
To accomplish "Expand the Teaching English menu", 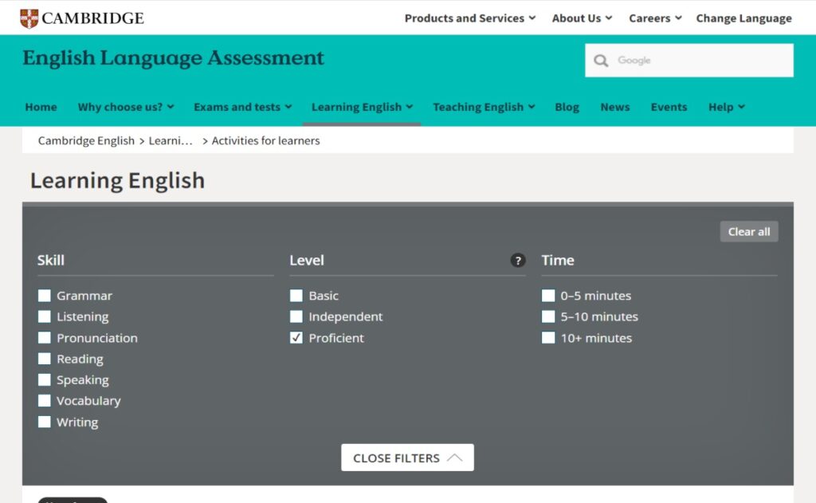I will pos(484,107).
